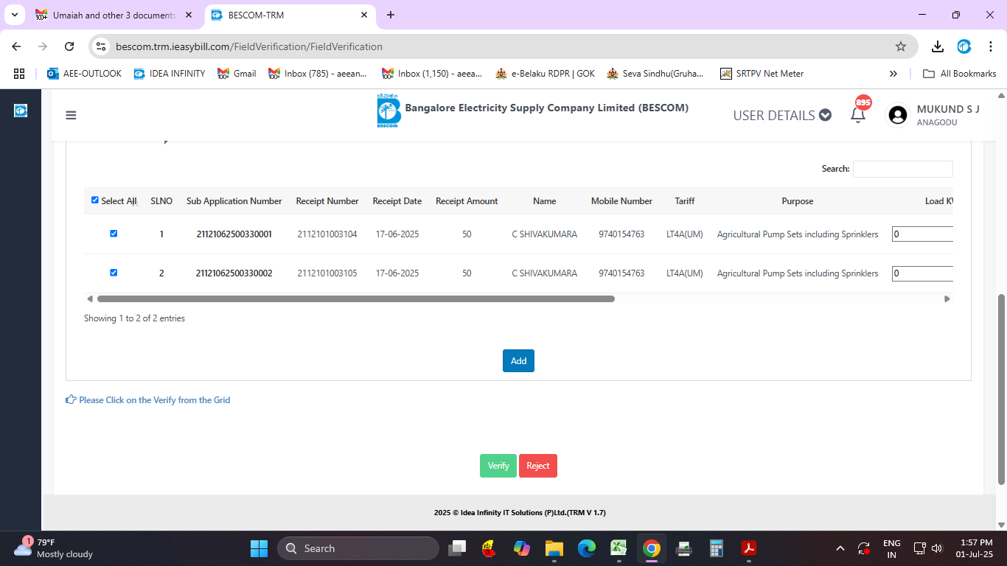Click the notification bell icon

click(x=858, y=115)
